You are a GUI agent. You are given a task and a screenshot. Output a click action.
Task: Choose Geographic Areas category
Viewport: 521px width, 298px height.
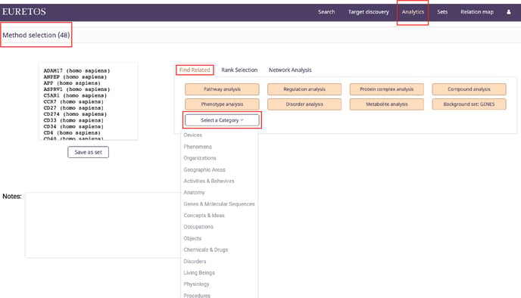pyautogui.click(x=204, y=169)
